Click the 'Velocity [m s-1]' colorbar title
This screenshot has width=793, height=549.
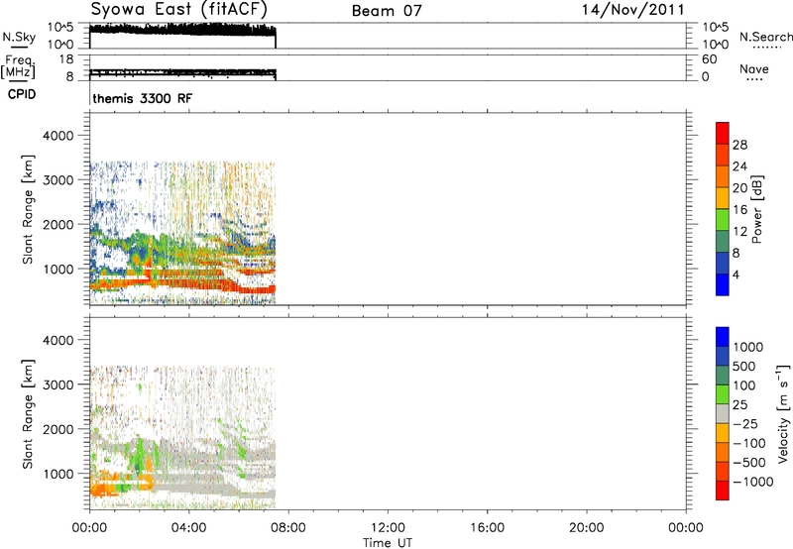tap(783, 413)
